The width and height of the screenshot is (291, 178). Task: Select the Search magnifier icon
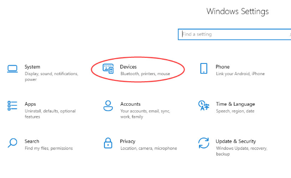click(x=13, y=143)
